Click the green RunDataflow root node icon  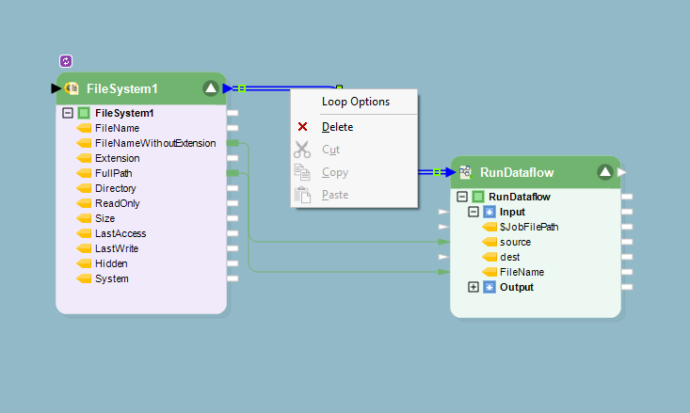tap(477, 197)
